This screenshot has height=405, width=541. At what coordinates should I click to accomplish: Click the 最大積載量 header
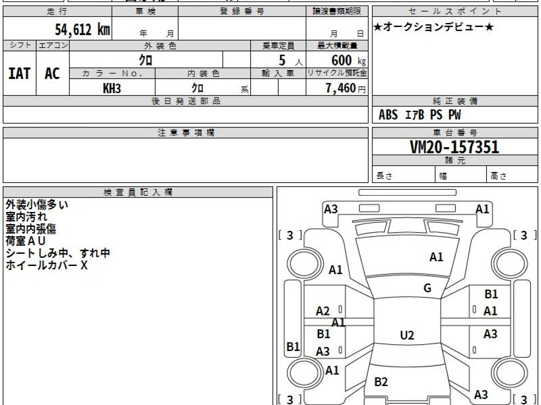tap(337, 45)
